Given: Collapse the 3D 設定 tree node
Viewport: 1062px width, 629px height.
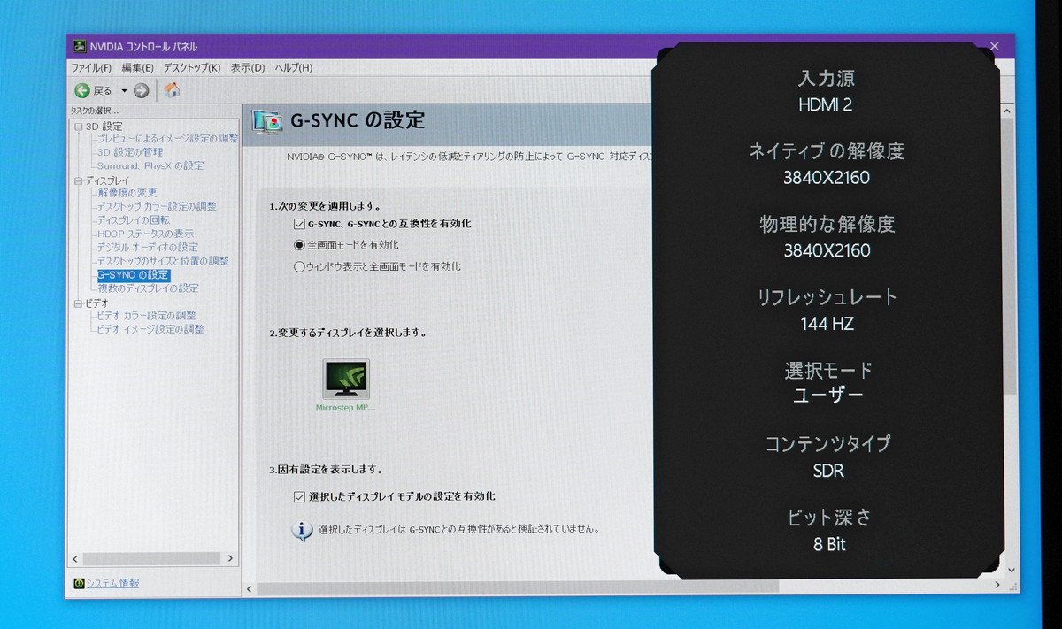Looking at the screenshot, I should point(78,127).
